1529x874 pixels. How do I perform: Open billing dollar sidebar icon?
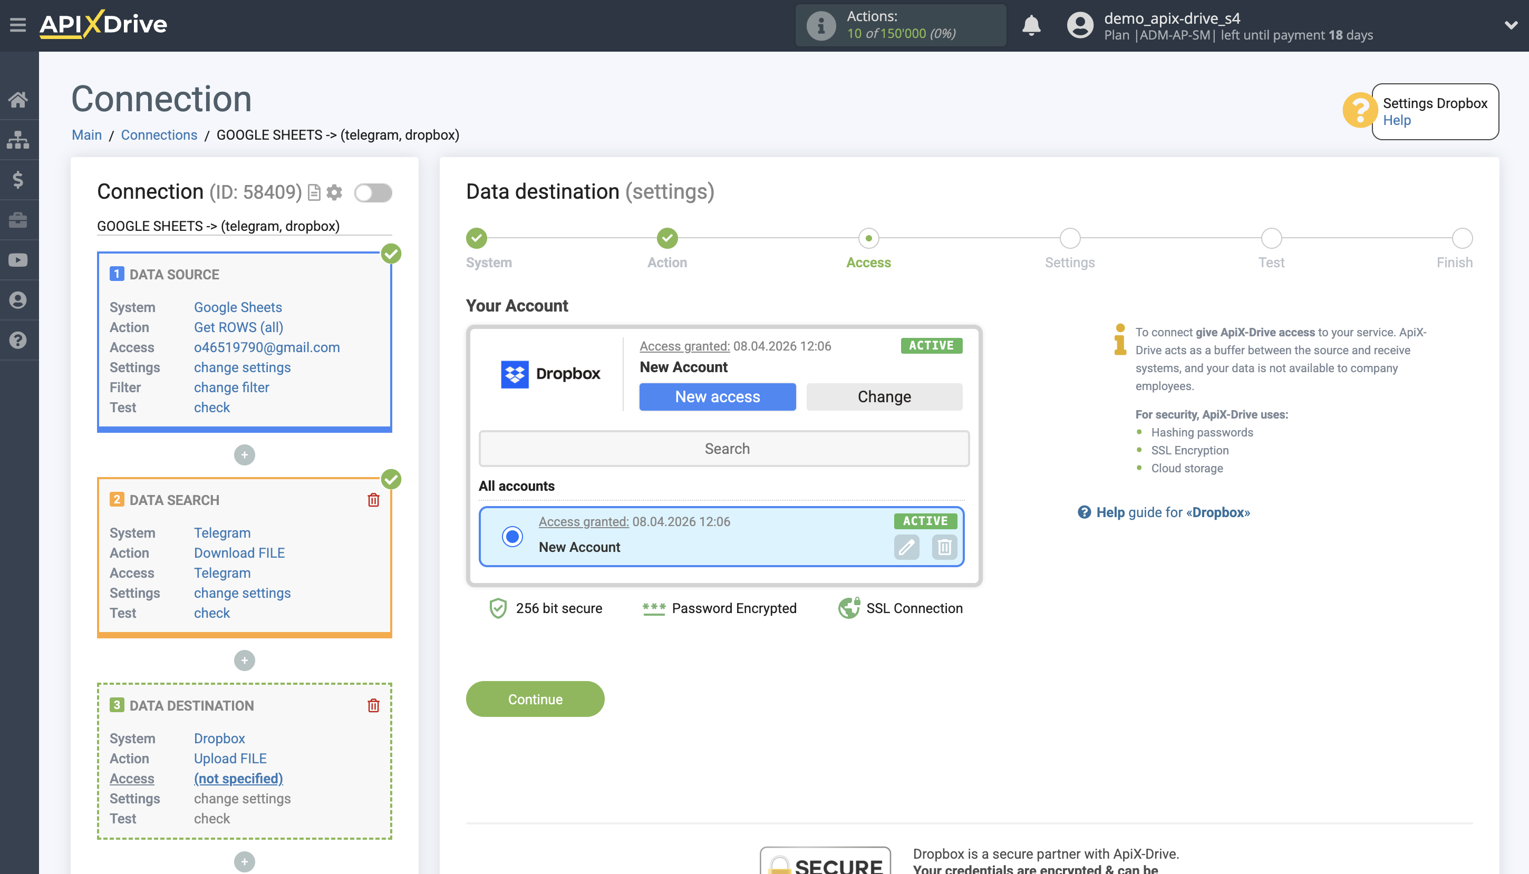(x=18, y=179)
